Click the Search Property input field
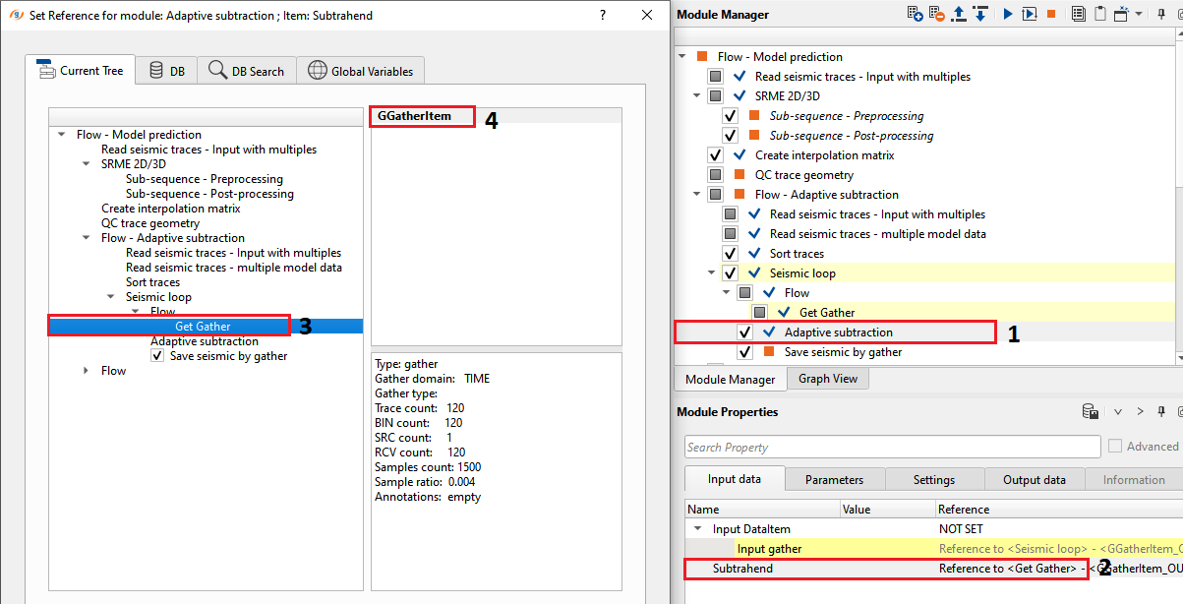Screen dimensions: 1183x604 point(892,448)
